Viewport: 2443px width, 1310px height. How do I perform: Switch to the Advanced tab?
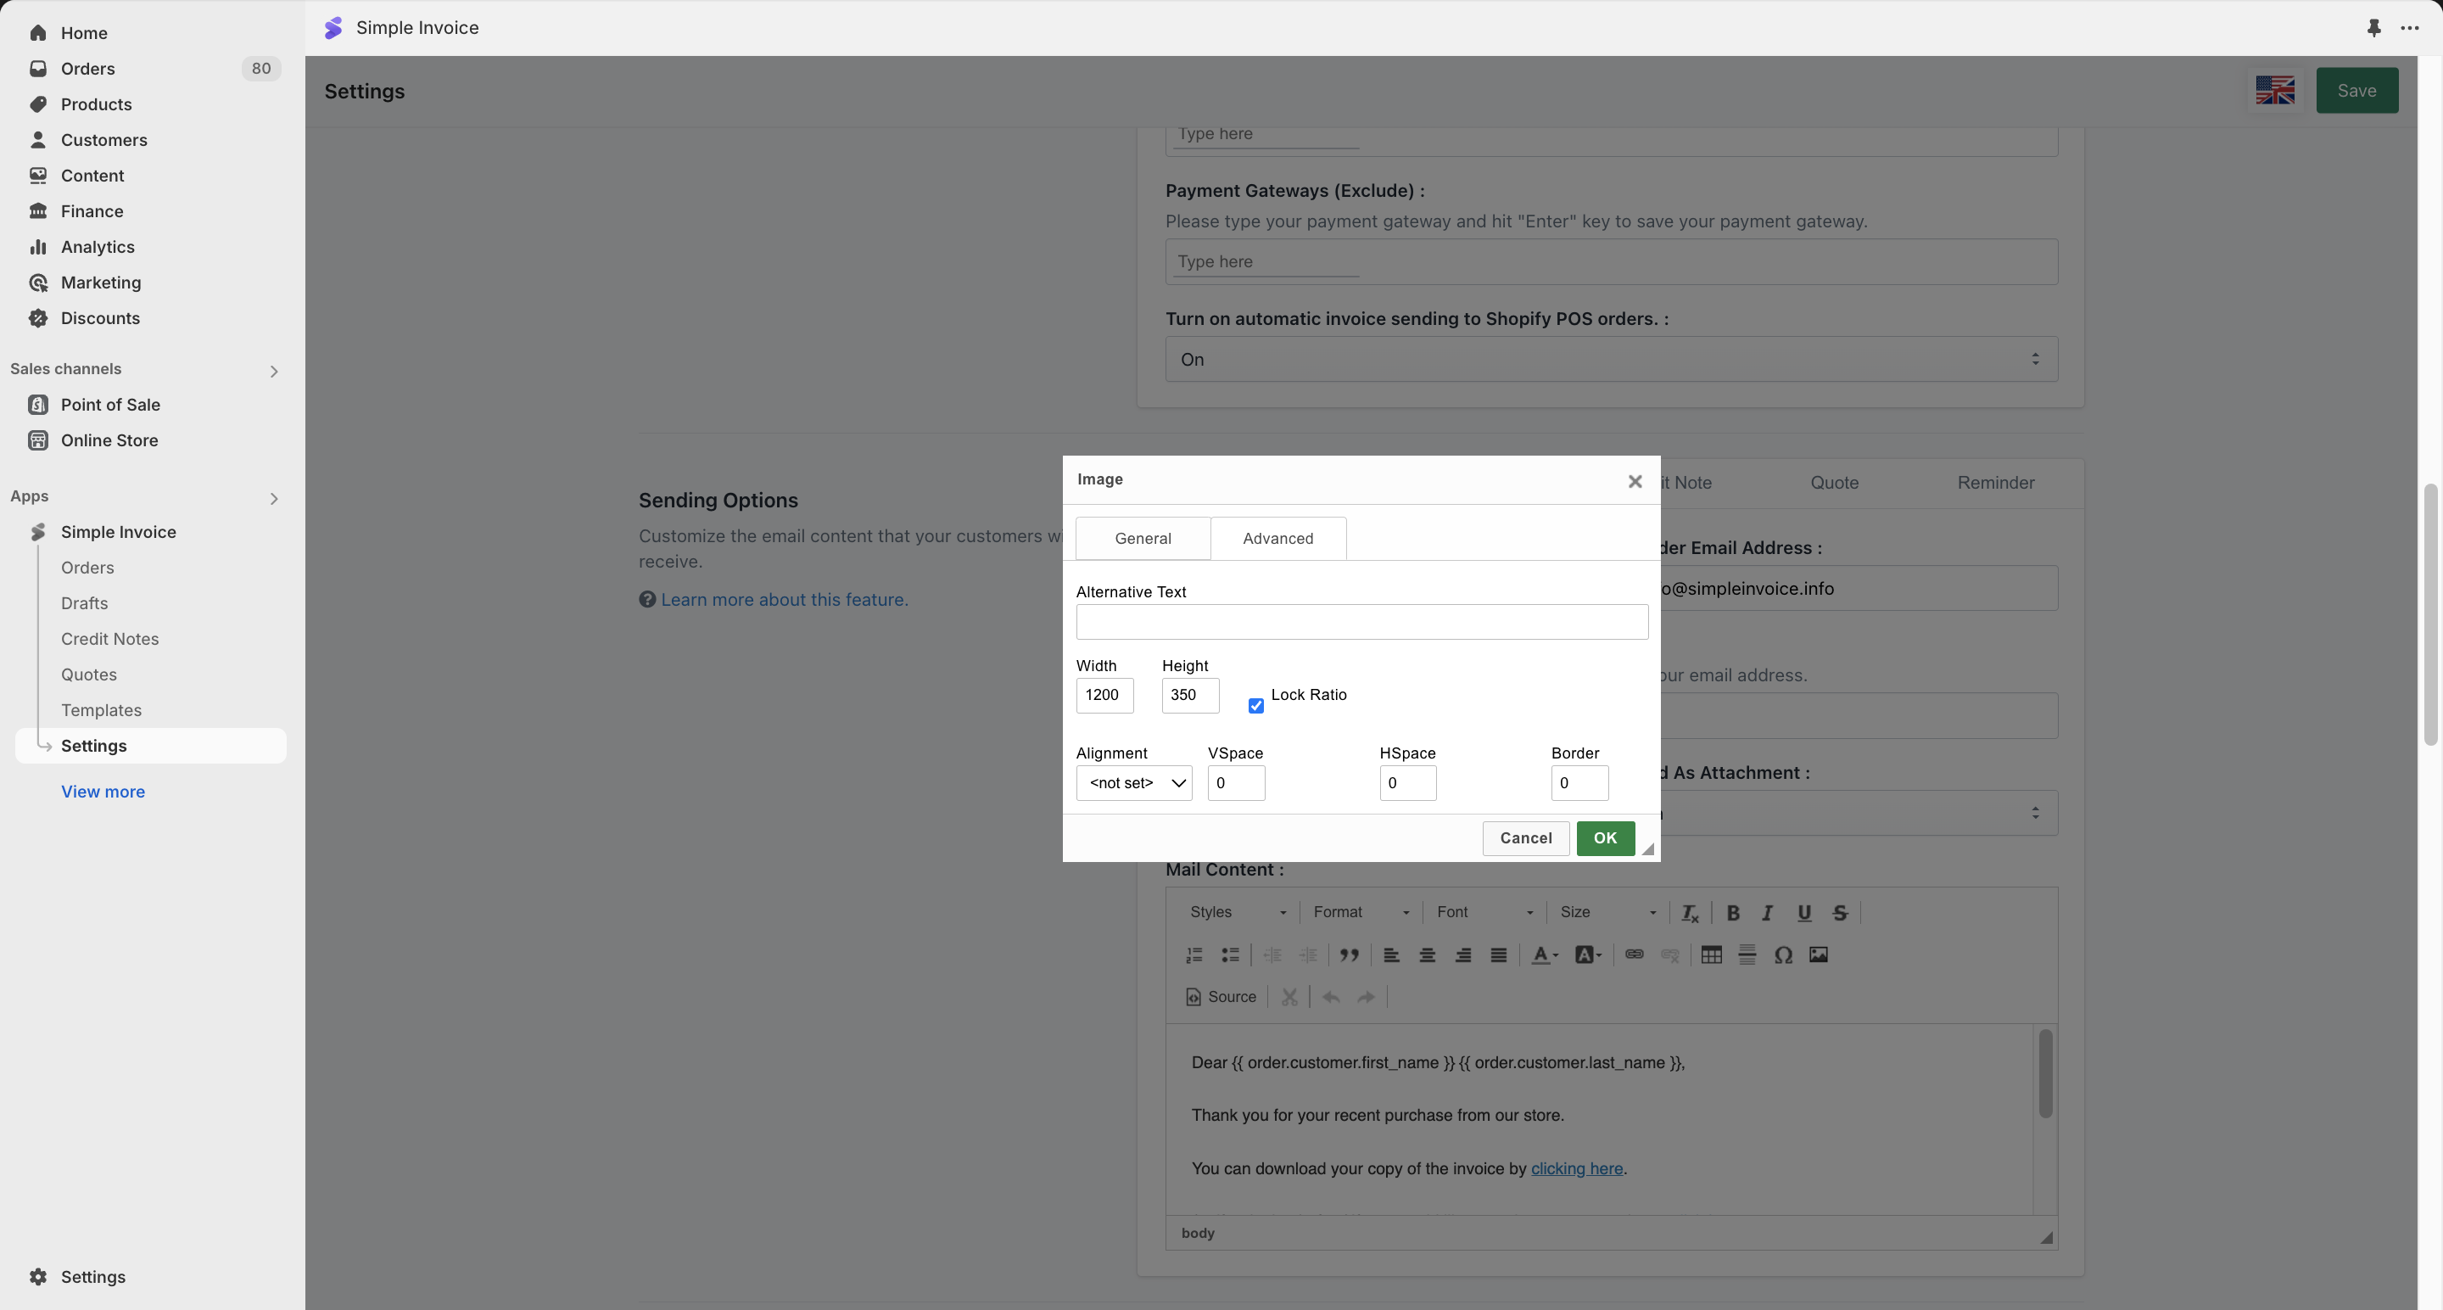[1277, 538]
